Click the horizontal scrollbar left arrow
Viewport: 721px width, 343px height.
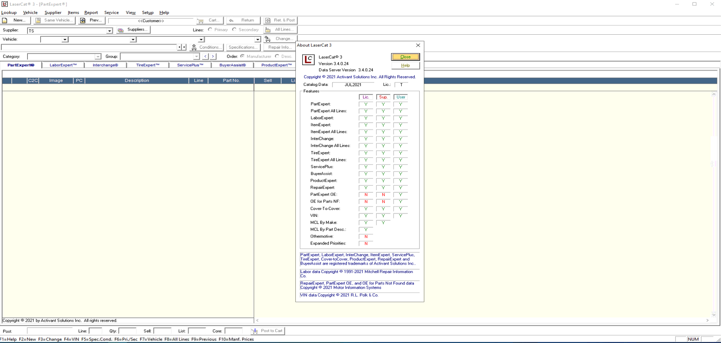pyautogui.click(x=257, y=321)
